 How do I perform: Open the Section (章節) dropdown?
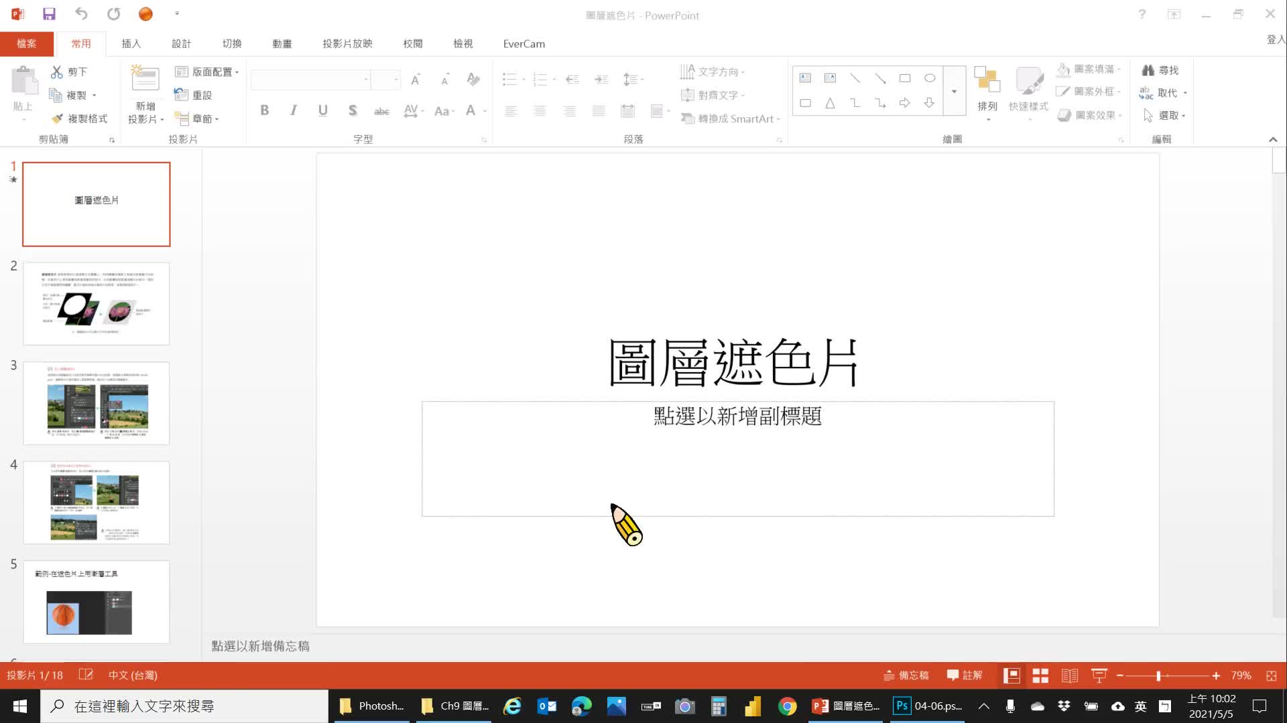[197, 118]
